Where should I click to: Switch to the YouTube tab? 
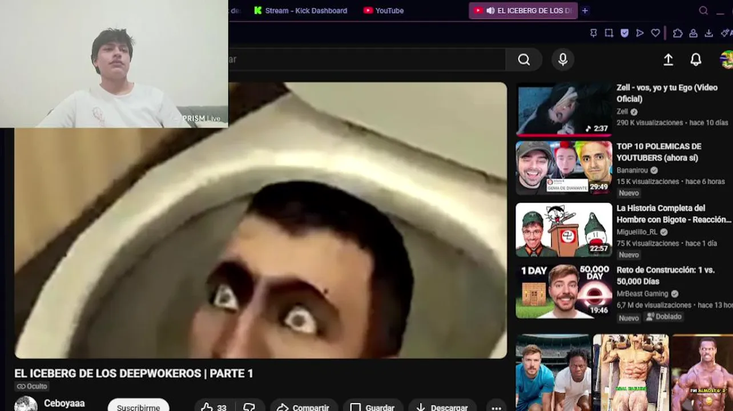[x=384, y=10]
